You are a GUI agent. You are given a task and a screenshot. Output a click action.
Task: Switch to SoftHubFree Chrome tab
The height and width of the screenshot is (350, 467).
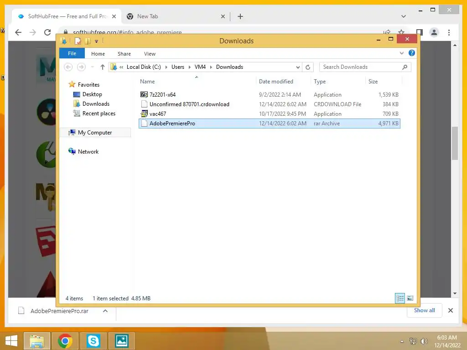[x=66, y=16]
